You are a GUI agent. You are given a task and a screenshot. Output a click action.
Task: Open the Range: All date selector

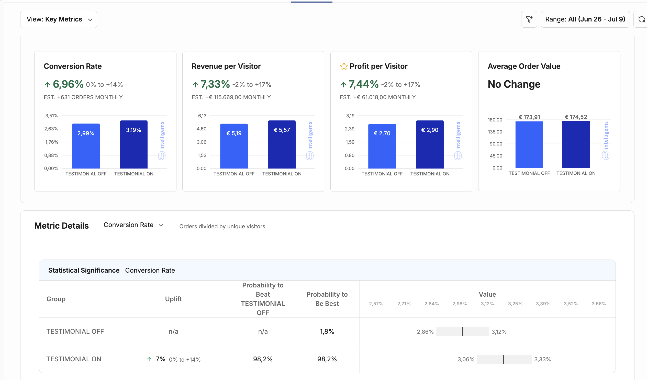tap(585, 19)
